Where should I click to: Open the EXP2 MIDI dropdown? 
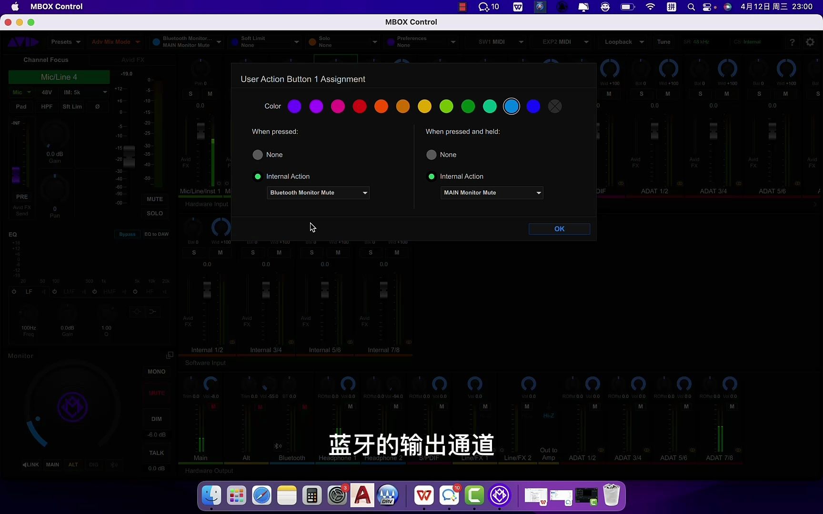[x=561, y=42]
